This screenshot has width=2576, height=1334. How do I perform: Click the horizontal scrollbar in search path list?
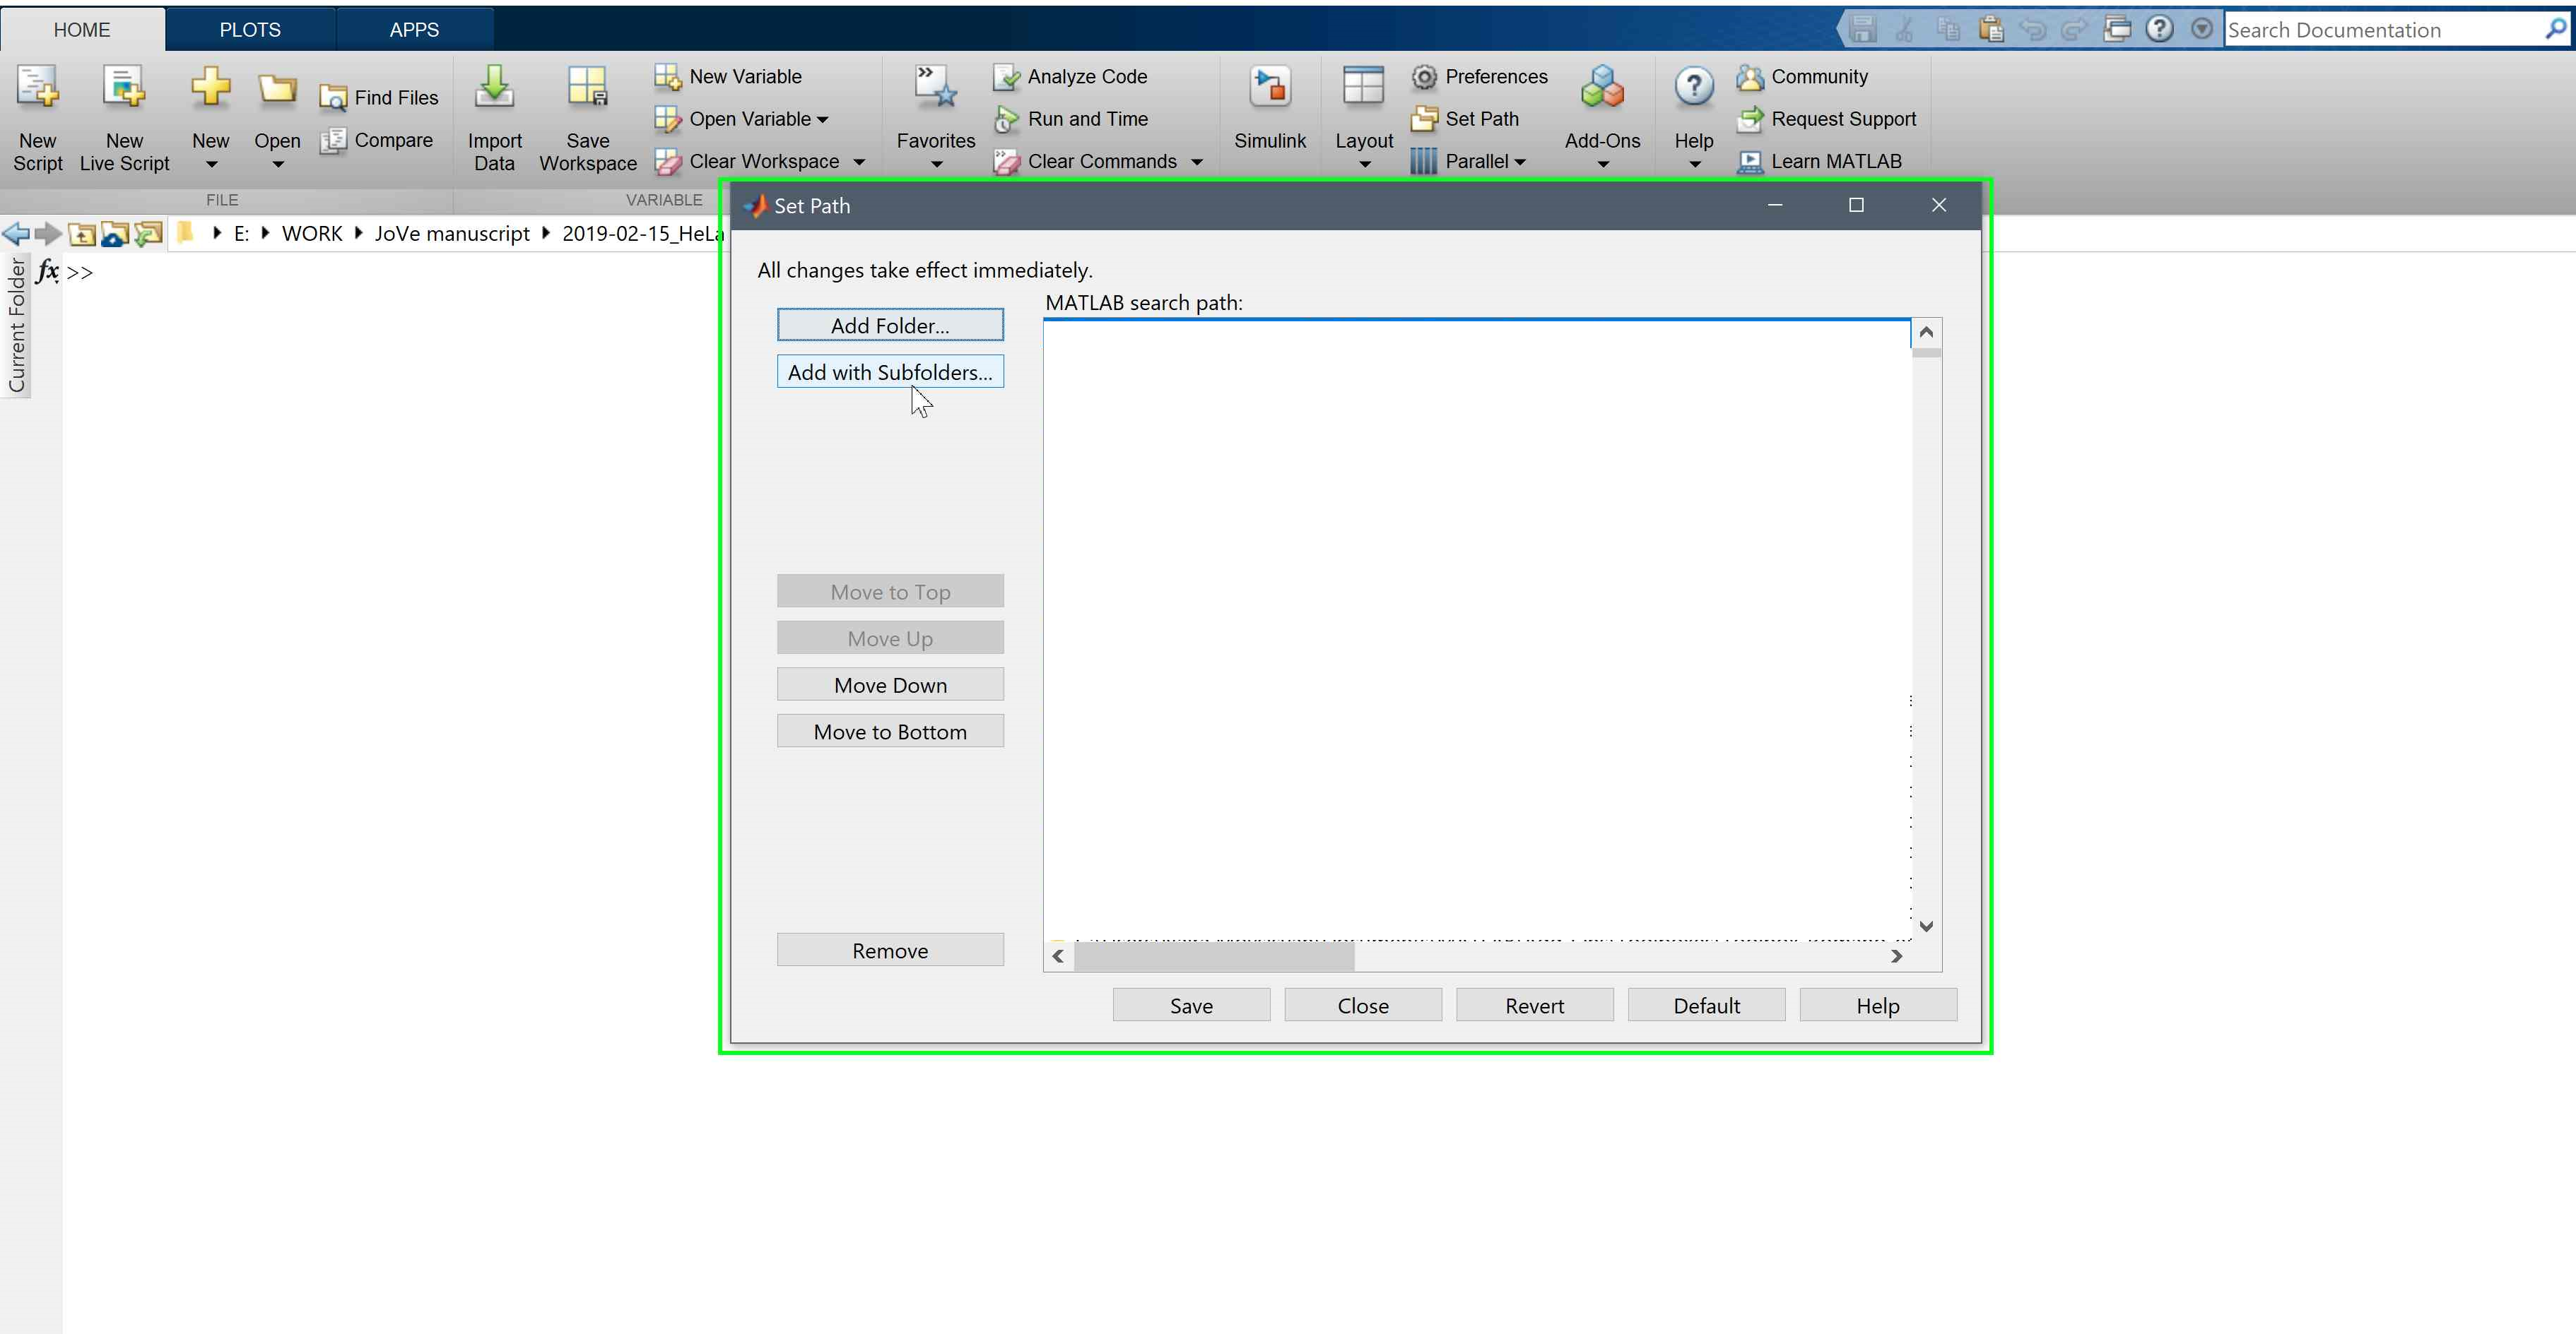click(x=1214, y=956)
